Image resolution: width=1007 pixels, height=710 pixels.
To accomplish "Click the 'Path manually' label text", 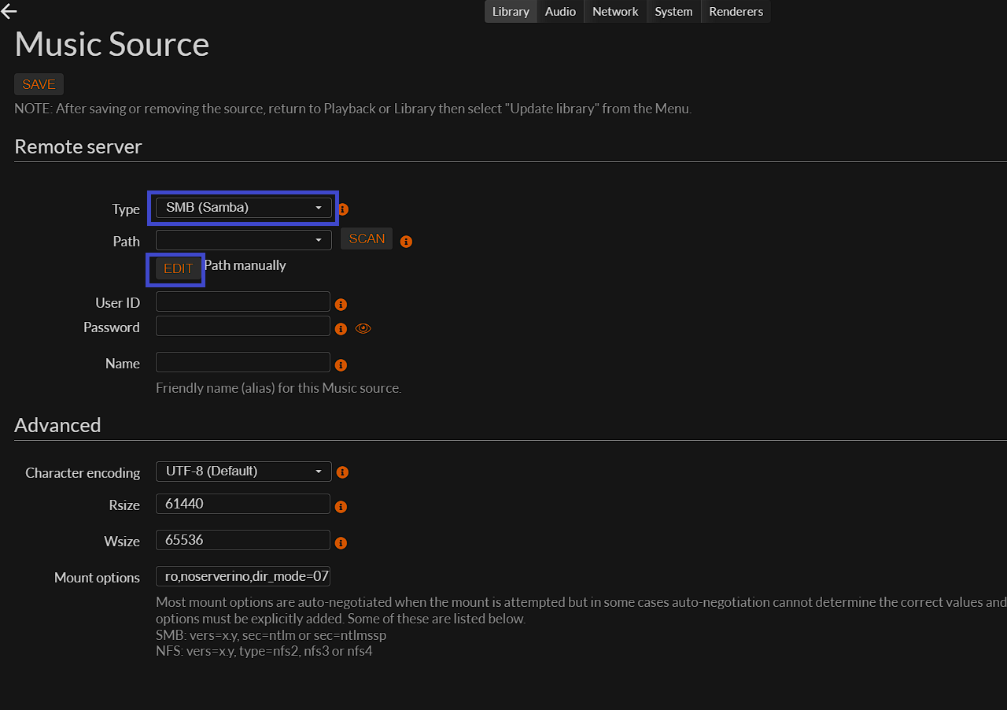I will point(245,265).
